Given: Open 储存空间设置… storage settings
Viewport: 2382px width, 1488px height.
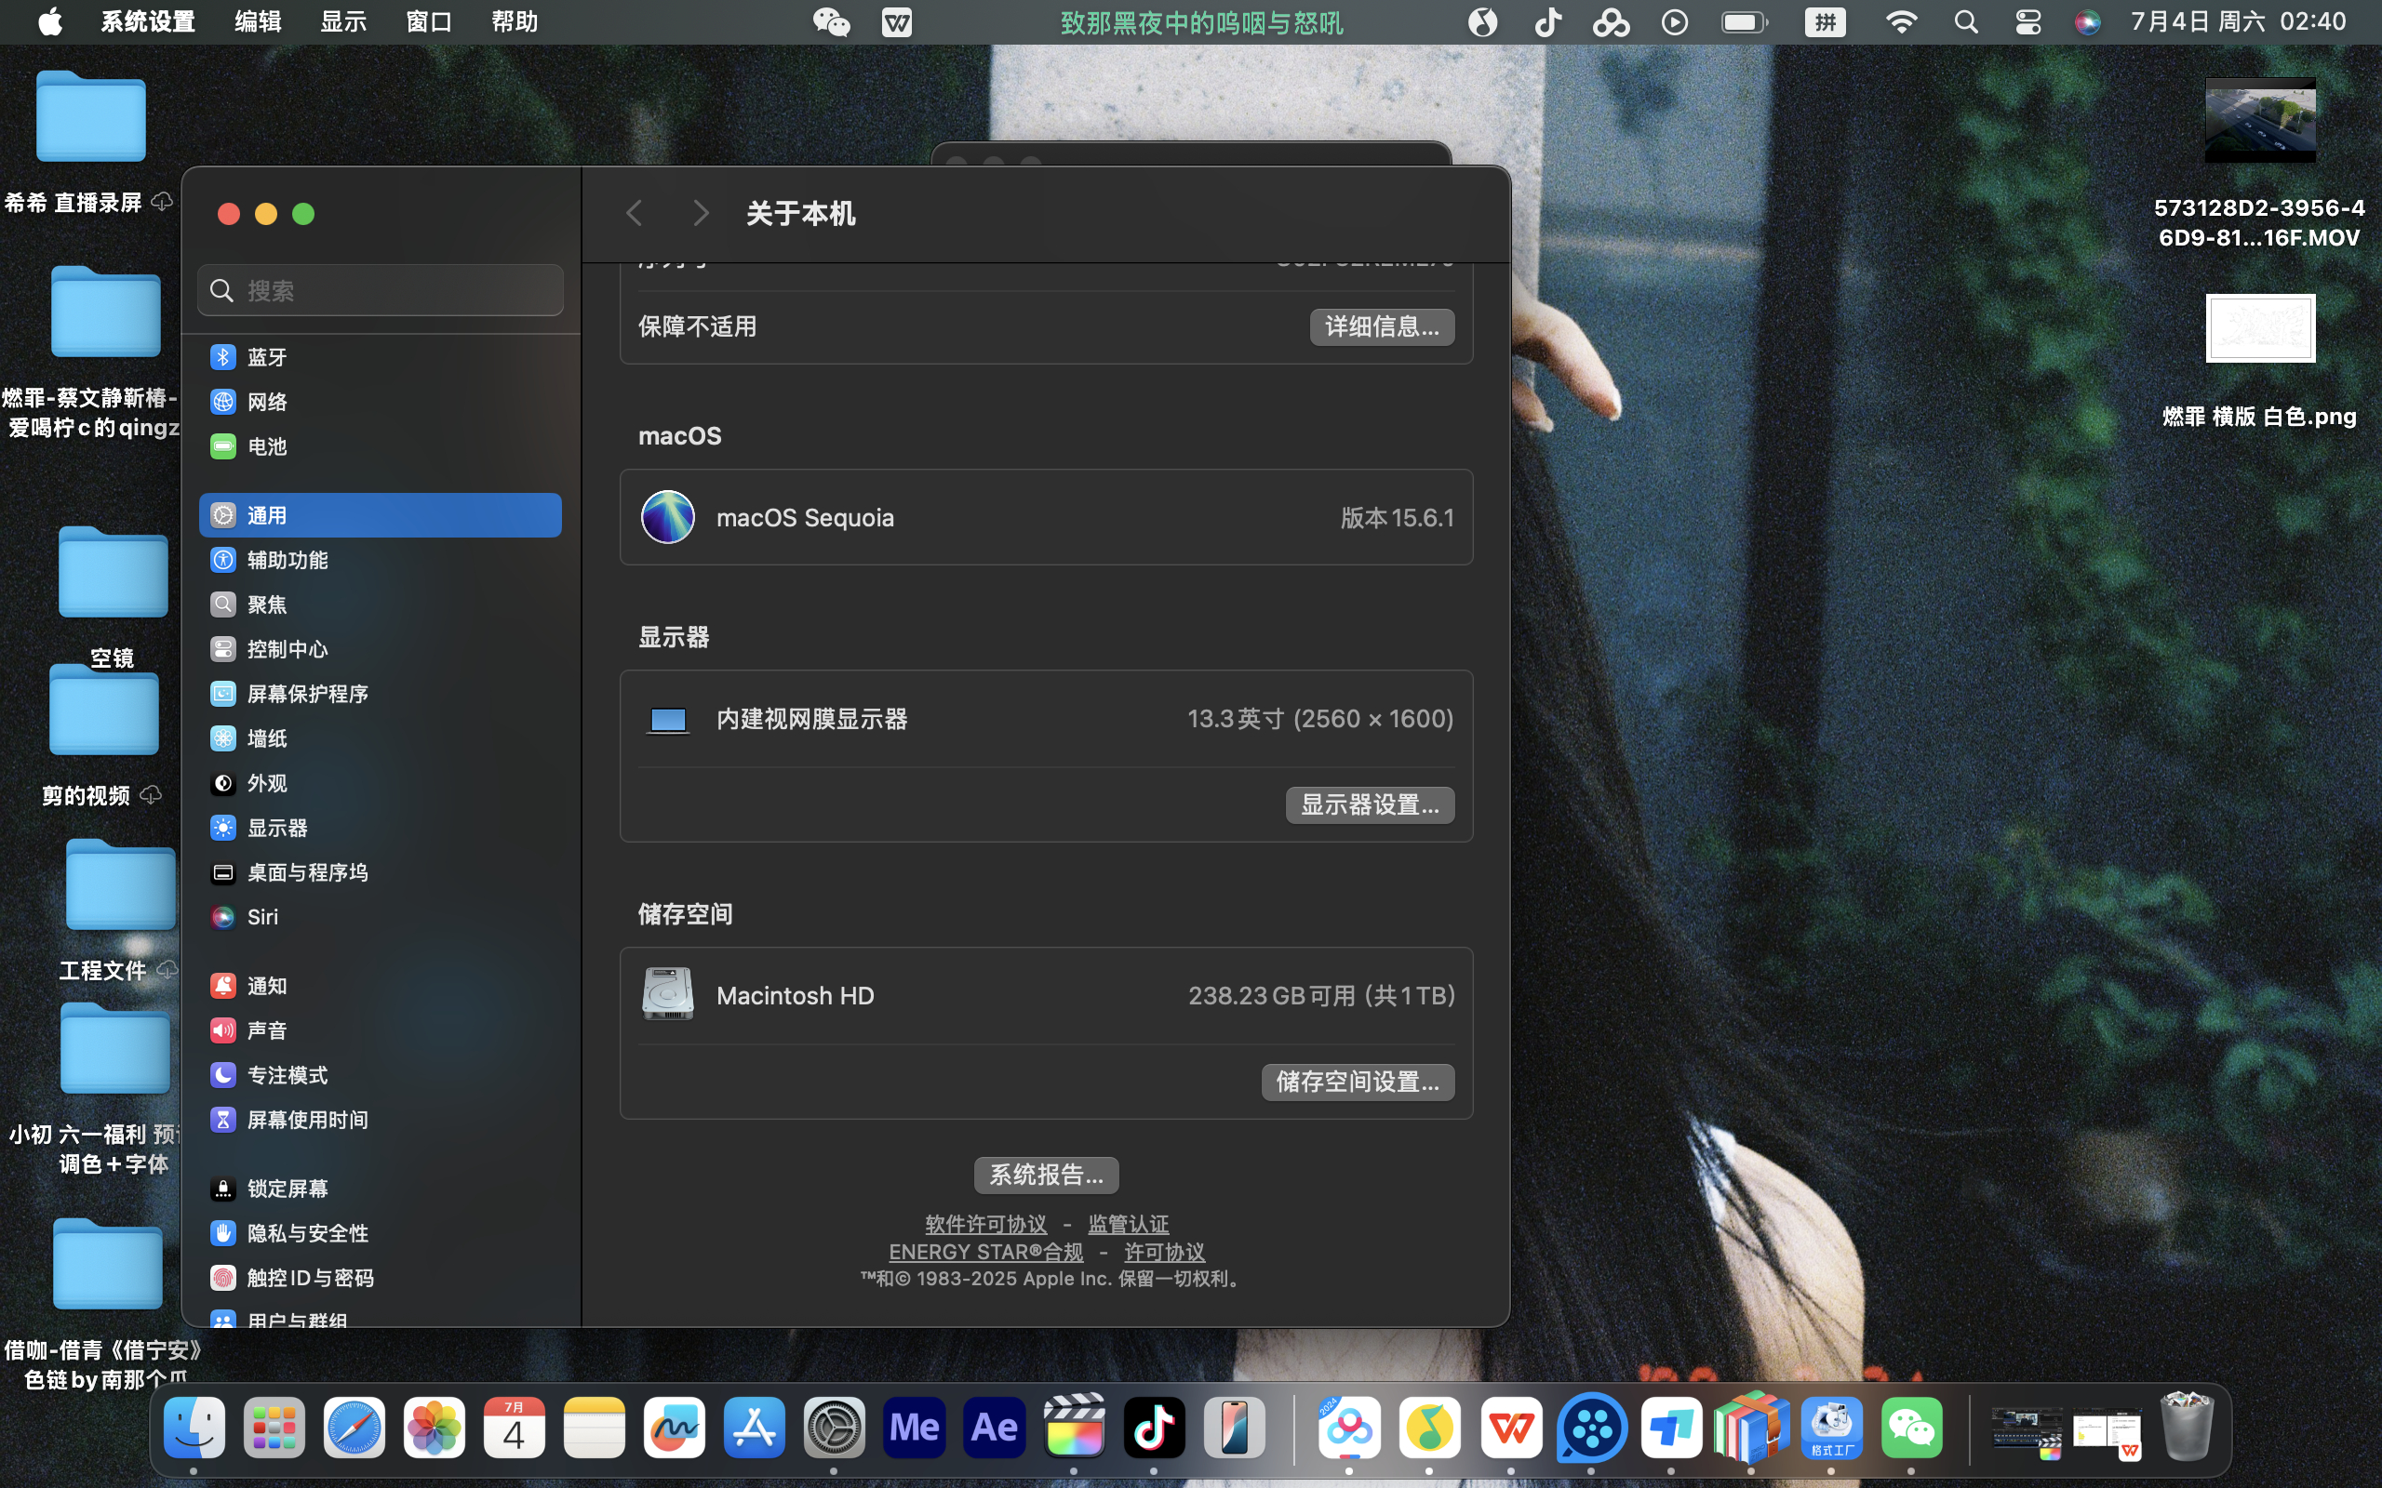Looking at the screenshot, I should coord(1358,1082).
